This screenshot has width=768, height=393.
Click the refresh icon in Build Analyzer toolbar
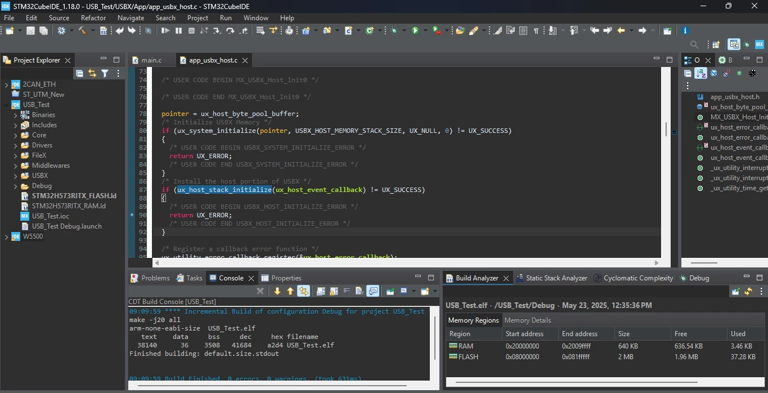click(x=748, y=291)
